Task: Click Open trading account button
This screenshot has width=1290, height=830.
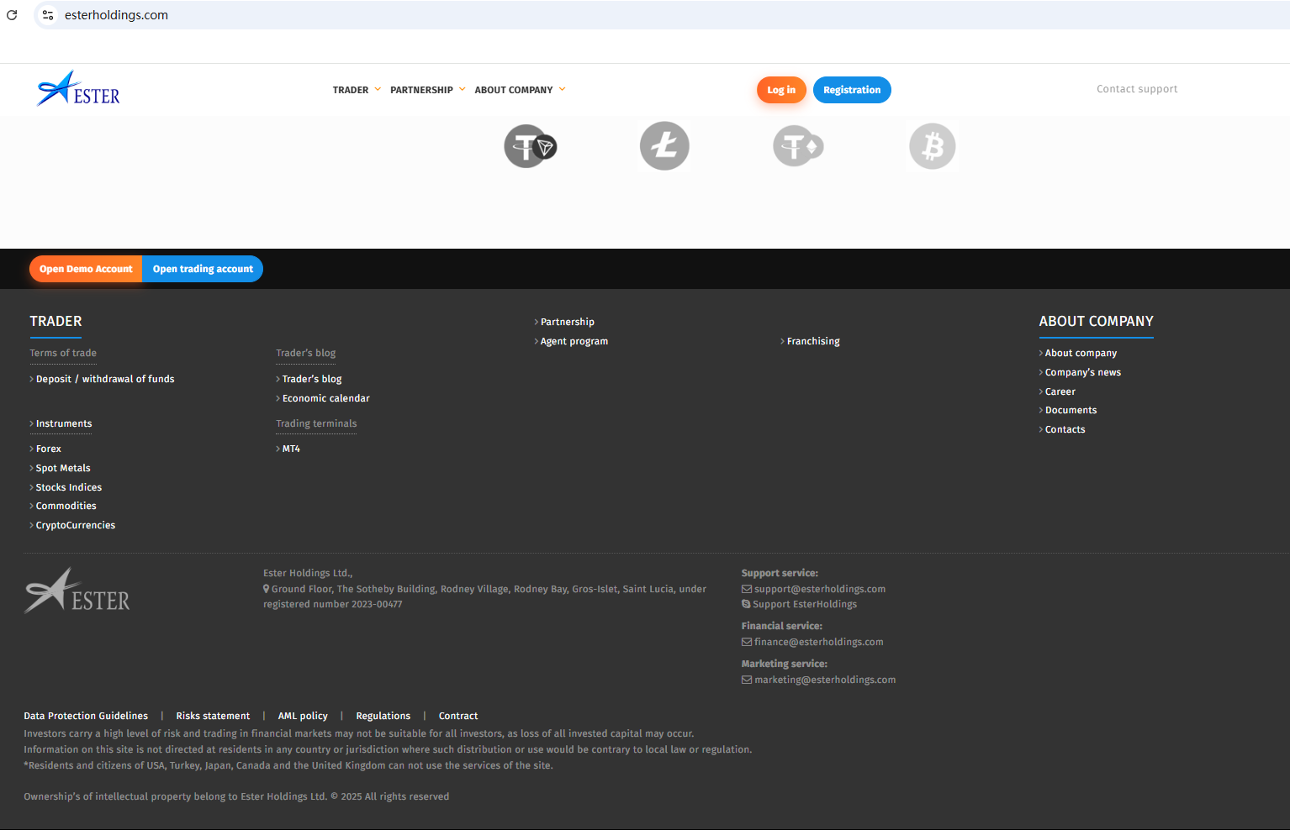Action: [203, 269]
